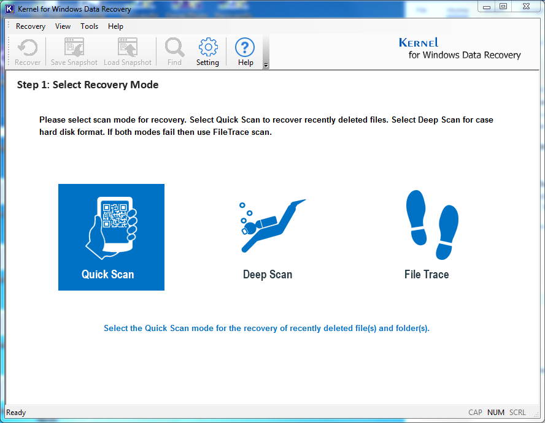Select the Quick Scan mode tile

111,237
